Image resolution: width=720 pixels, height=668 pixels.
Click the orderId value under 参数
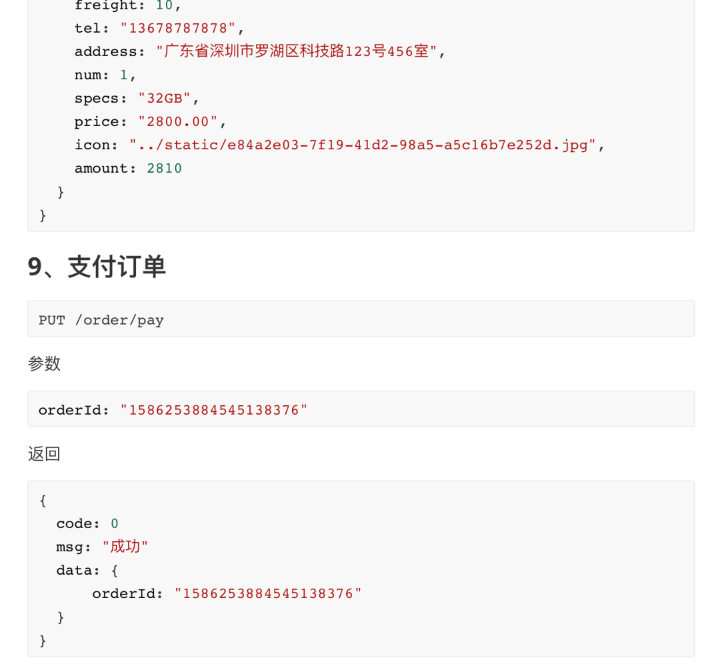pos(214,410)
